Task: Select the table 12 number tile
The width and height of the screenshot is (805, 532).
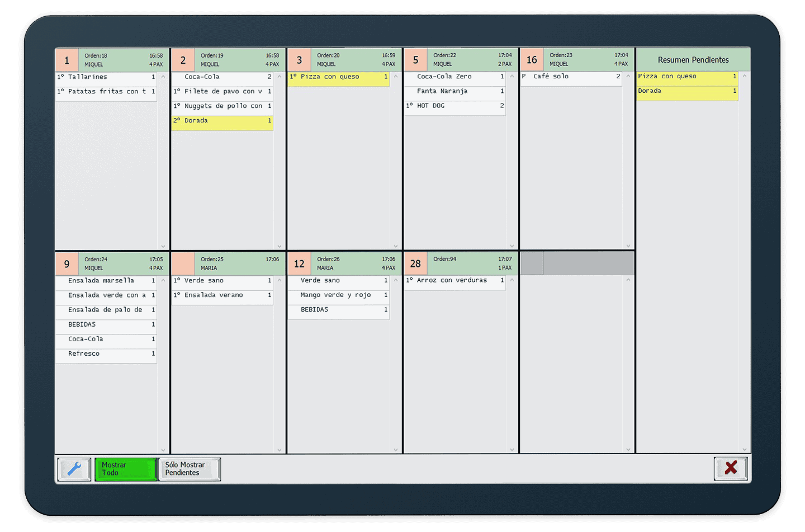Action: [299, 263]
